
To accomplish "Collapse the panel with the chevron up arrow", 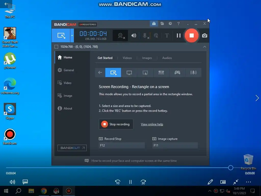I will [205, 47].
